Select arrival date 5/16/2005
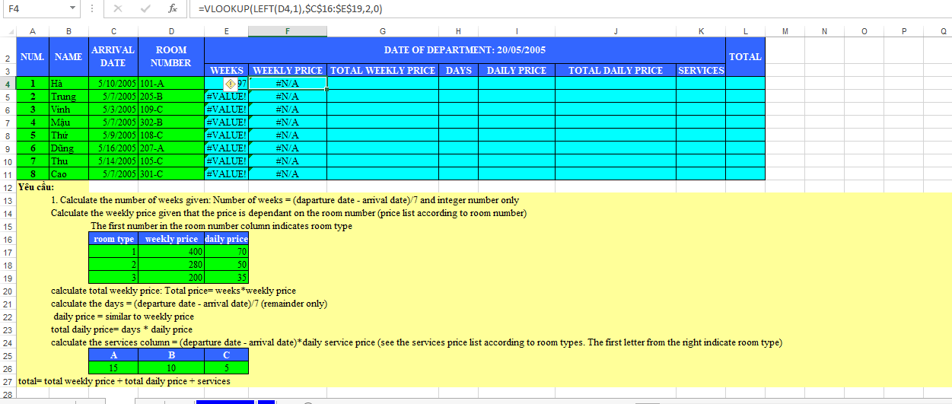Screen dimensions: 952x404 coord(113,148)
